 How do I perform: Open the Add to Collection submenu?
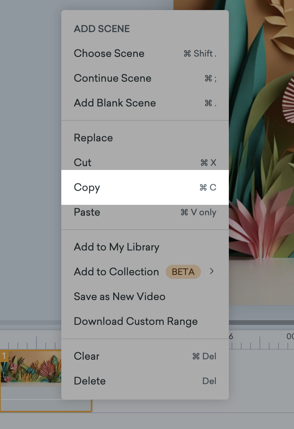click(x=116, y=272)
